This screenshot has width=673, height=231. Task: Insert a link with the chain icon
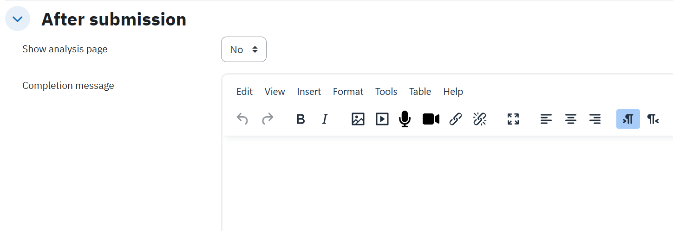(456, 119)
